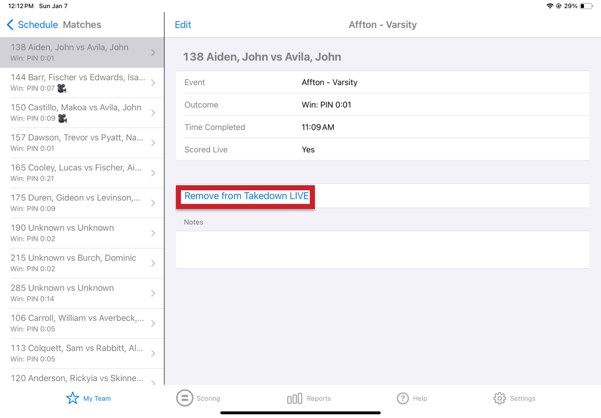
Task: Tap the Outcome row Win: PIN 0:01
Action: coord(382,105)
